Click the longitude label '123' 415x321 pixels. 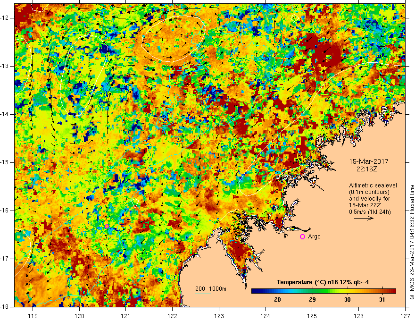(219, 316)
